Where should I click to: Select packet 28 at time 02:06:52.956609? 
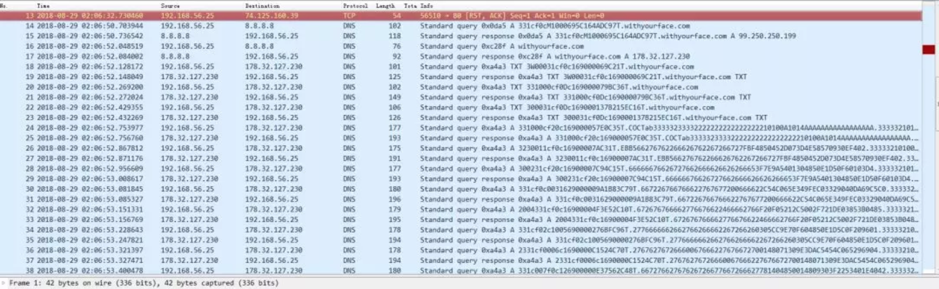(x=461, y=169)
